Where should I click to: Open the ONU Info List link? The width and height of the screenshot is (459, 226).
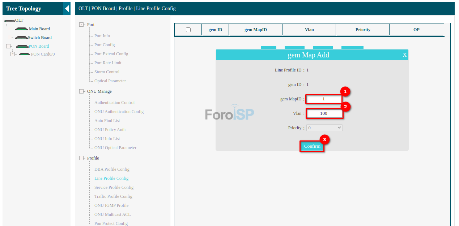click(x=107, y=139)
